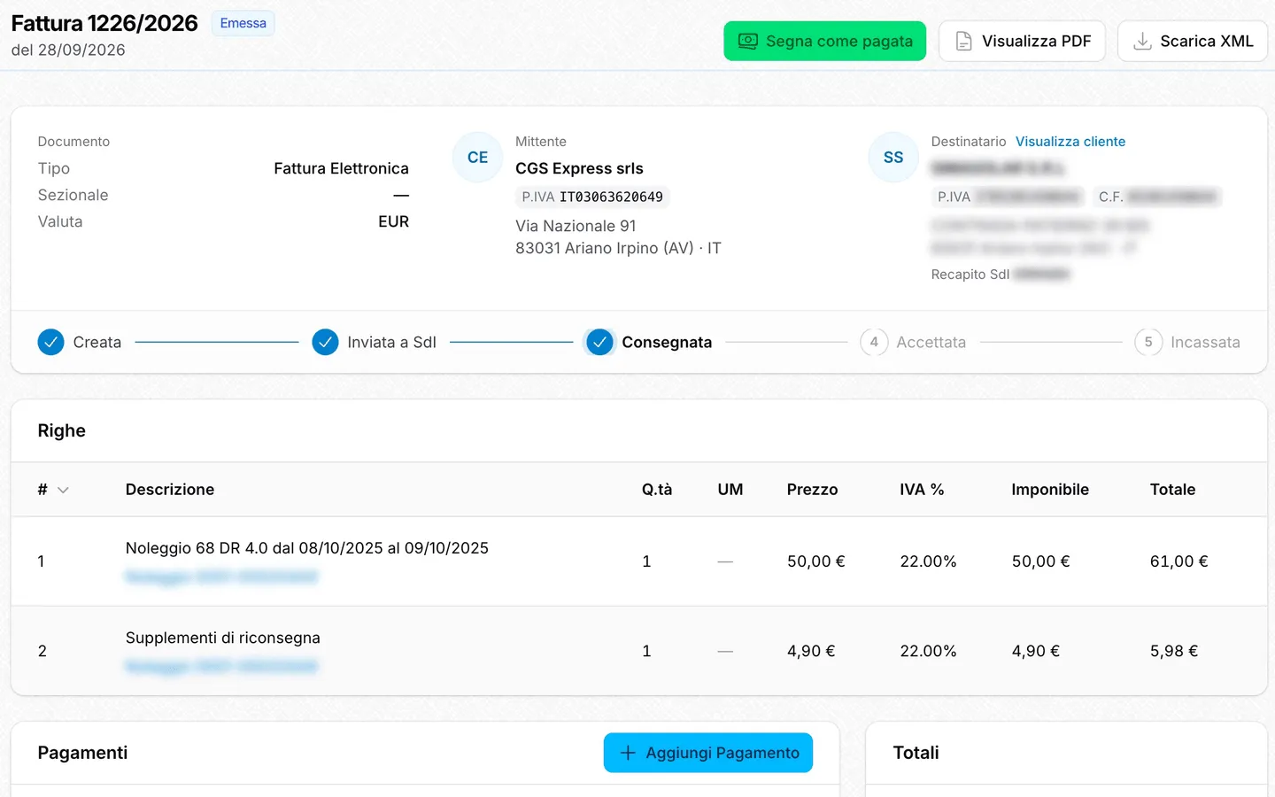1275x797 pixels.
Task: Click the sender P.IVA IT03063620649 tag
Action: coord(592,197)
